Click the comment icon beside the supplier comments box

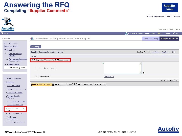pos(144,73)
